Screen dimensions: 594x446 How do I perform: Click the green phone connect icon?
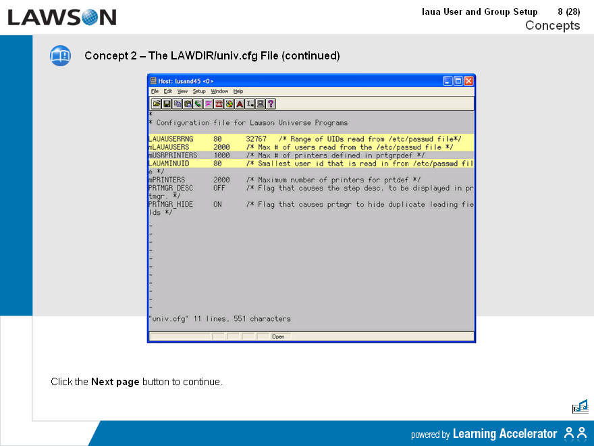click(x=198, y=103)
